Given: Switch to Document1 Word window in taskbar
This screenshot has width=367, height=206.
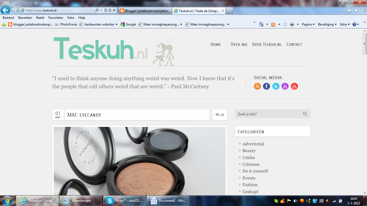Looking at the screenshot, I should [168, 201].
